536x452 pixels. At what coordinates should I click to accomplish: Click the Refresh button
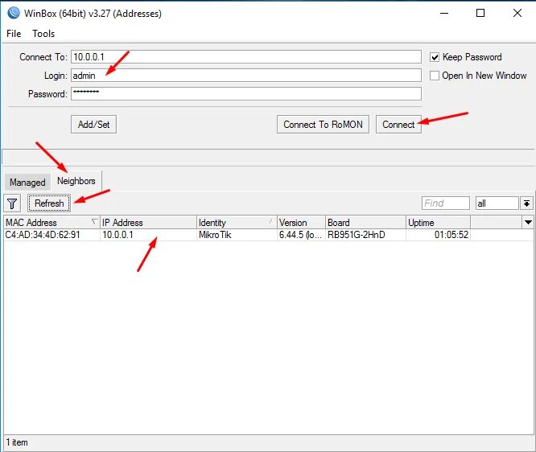pyautogui.click(x=49, y=203)
